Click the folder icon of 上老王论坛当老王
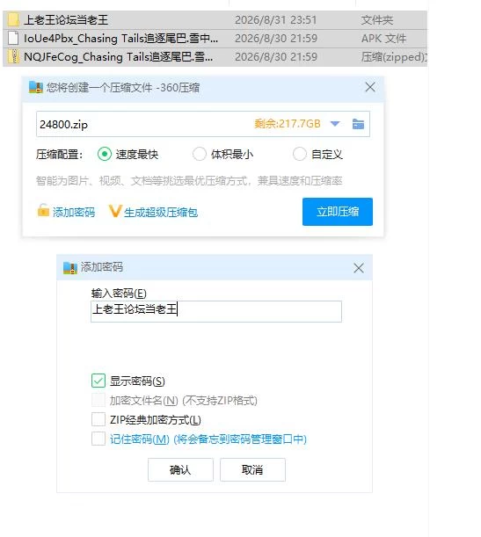The width and height of the screenshot is (481, 537). (13, 20)
